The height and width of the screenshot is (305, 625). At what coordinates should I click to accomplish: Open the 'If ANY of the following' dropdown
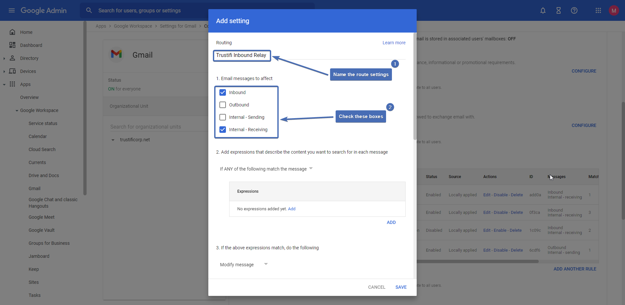click(266, 169)
